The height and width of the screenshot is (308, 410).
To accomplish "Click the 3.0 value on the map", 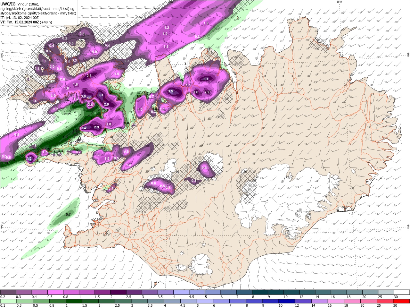I will (83, 96).
